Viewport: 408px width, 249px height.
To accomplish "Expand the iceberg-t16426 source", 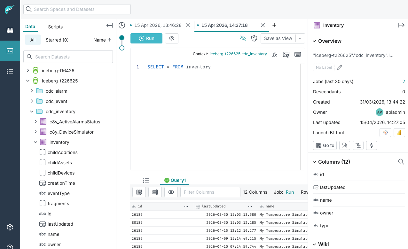I will click(28, 71).
